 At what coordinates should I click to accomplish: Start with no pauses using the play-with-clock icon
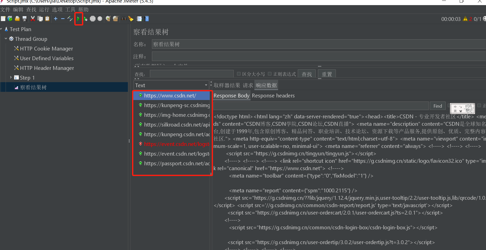tap(86, 19)
